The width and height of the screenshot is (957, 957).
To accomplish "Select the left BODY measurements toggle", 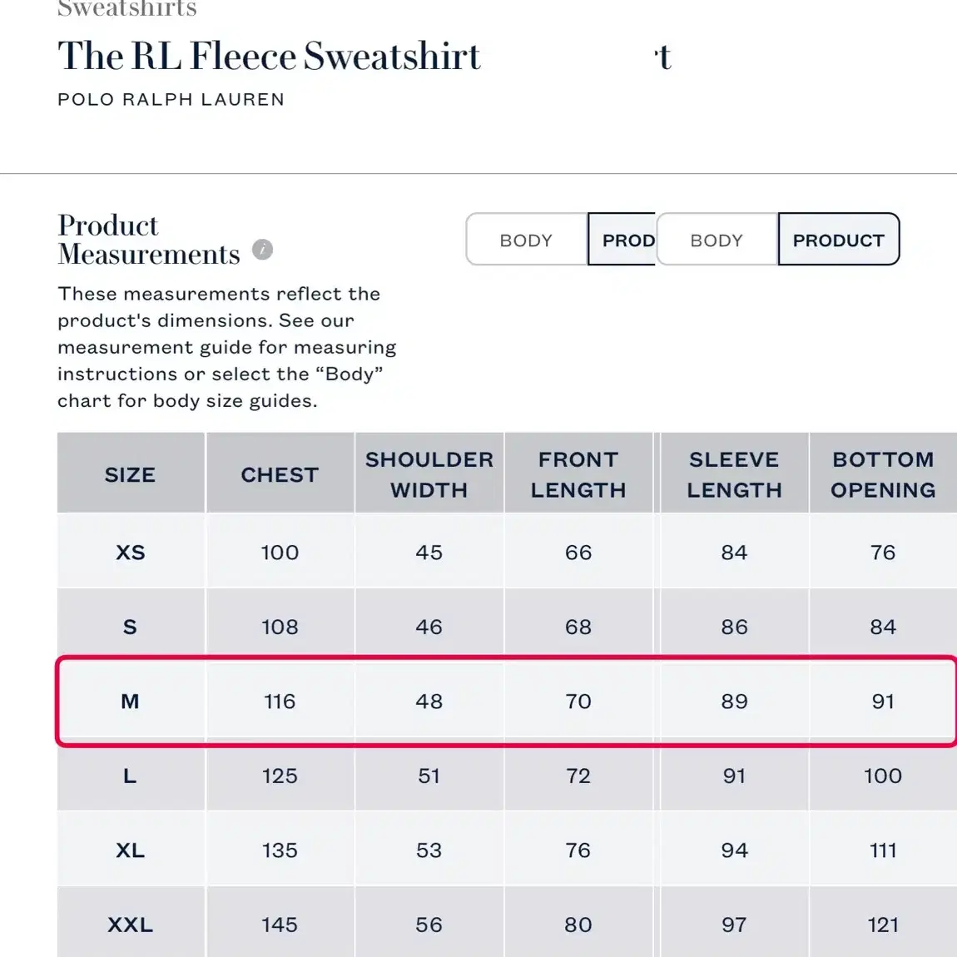I will tap(526, 240).
